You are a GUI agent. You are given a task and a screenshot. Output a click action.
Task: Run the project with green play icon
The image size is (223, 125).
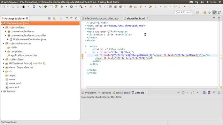point(71,7)
